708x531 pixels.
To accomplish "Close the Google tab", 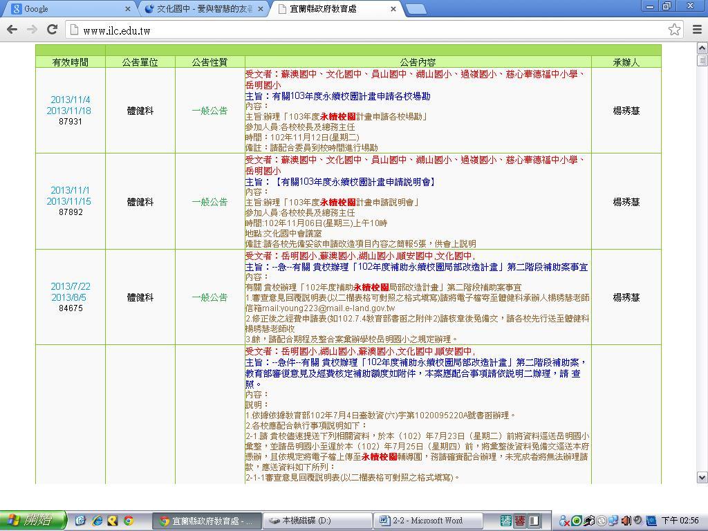I will click(128, 9).
